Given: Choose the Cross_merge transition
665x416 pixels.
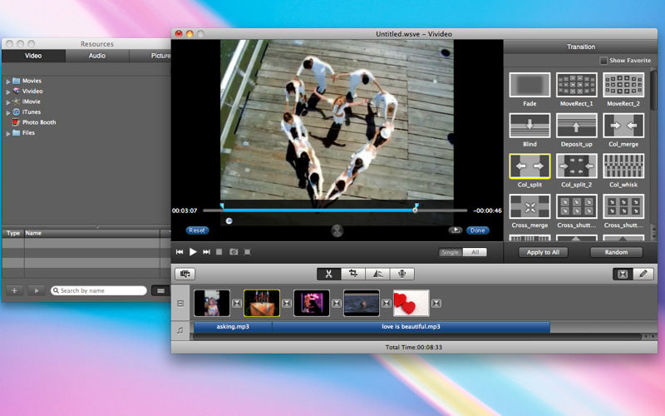Looking at the screenshot, I should pos(530,206).
